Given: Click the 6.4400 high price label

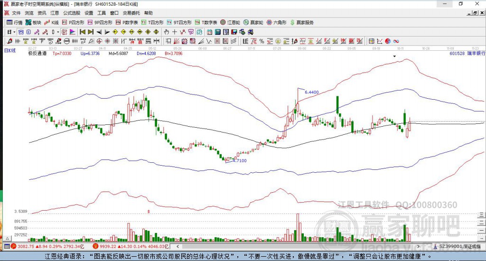Looking at the screenshot, I should 312,92.
